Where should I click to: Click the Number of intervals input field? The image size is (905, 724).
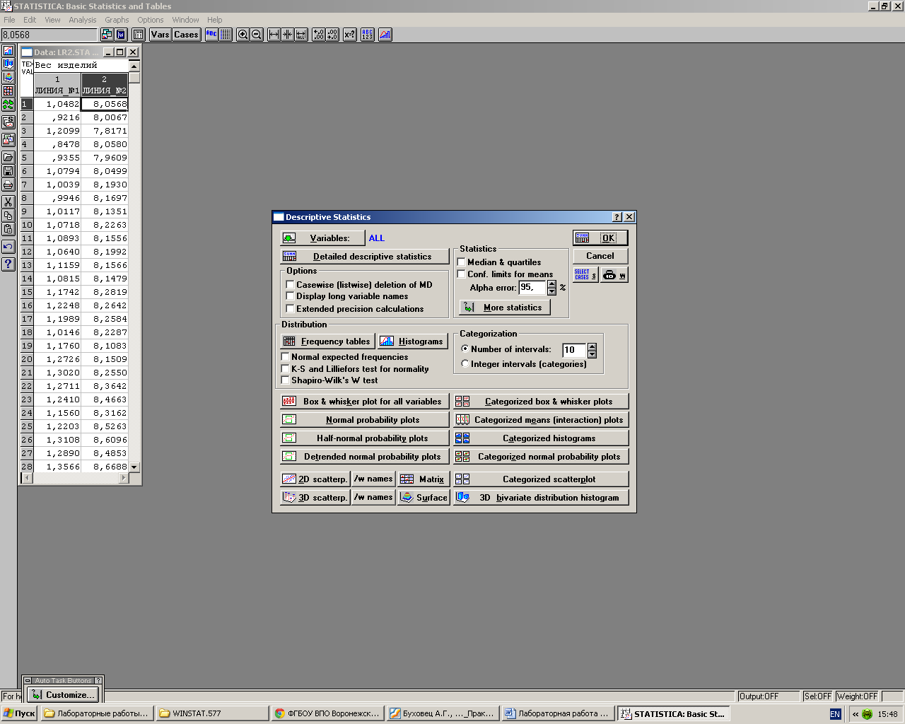[x=575, y=350]
